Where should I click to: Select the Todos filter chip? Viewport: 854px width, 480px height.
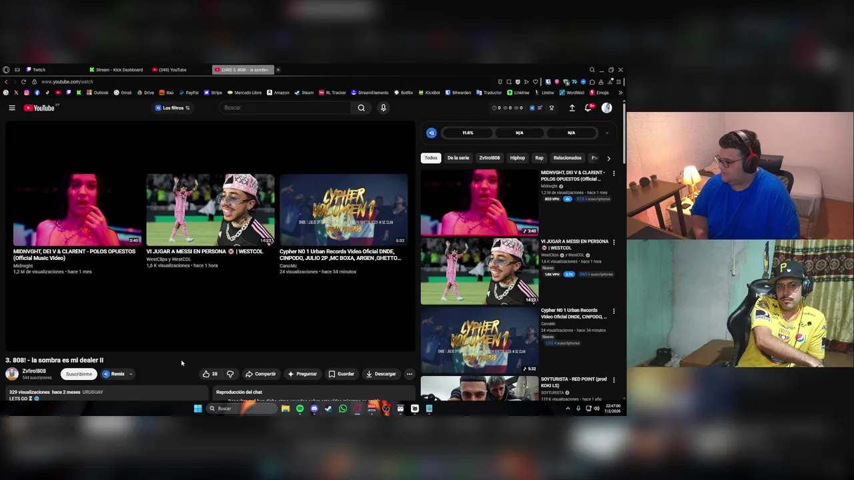431,158
